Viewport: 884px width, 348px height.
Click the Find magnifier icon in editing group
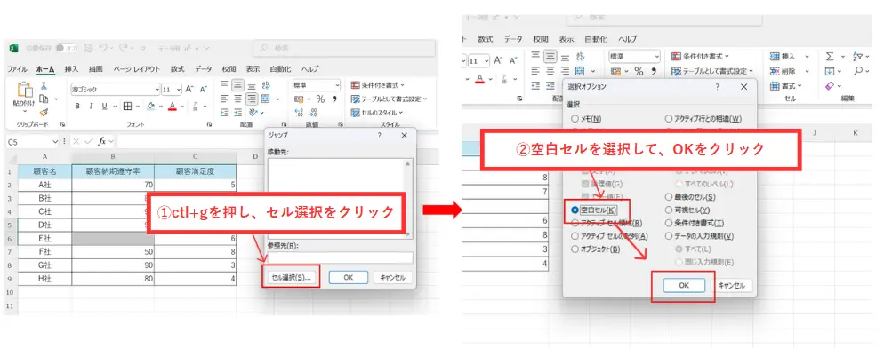pyautogui.click(x=858, y=72)
